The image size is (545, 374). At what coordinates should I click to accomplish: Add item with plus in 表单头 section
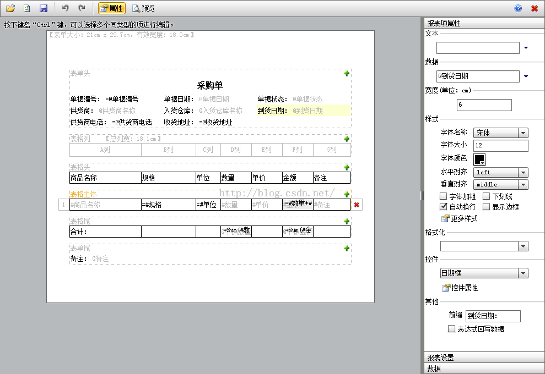click(x=347, y=73)
